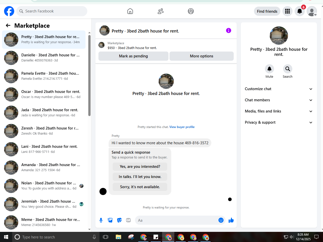
Task: Open the apps grid menu
Action: pos(287,11)
